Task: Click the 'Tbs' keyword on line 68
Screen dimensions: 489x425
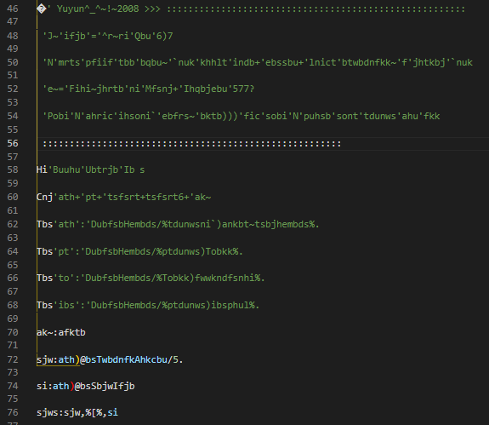Action: tap(44, 305)
